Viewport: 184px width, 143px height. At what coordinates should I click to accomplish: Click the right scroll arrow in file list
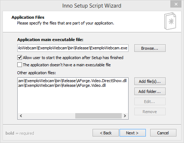(x=125, y=116)
